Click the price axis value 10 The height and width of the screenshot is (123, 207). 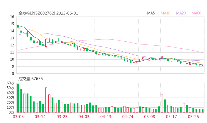pyautogui.click(x=12, y=59)
